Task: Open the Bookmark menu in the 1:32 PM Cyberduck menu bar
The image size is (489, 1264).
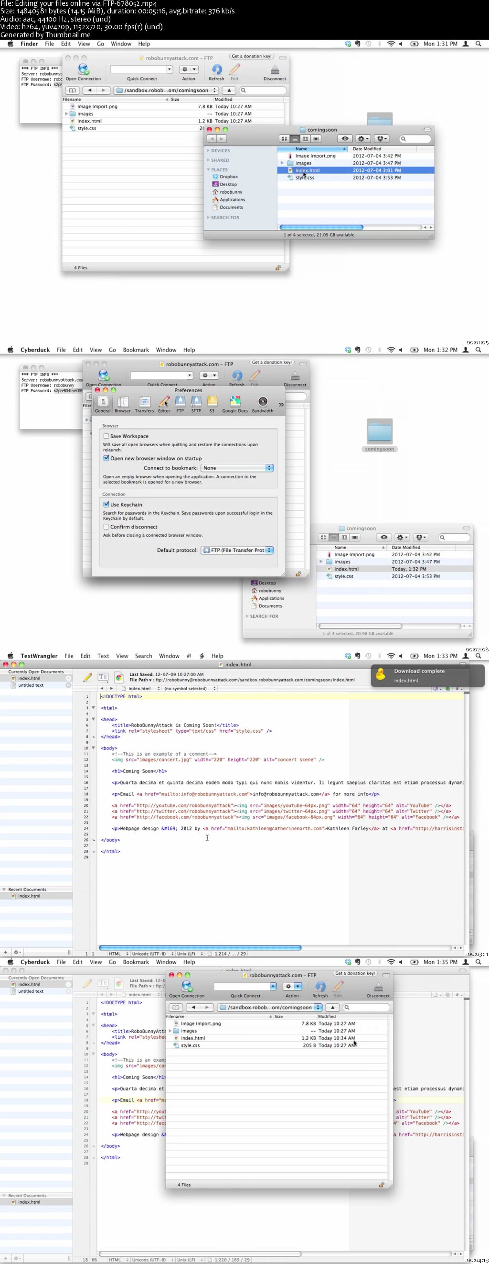Action: [136, 350]
